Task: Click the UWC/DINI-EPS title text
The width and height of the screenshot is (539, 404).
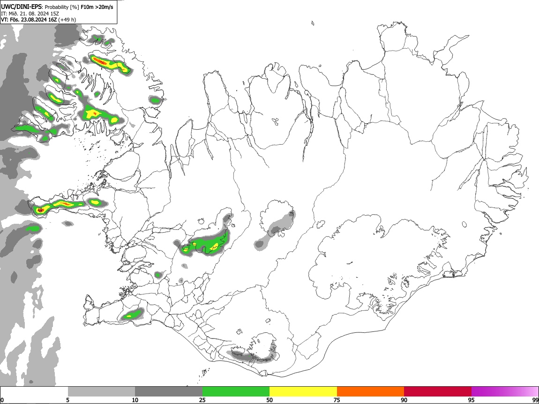Action: click(21, 7)
